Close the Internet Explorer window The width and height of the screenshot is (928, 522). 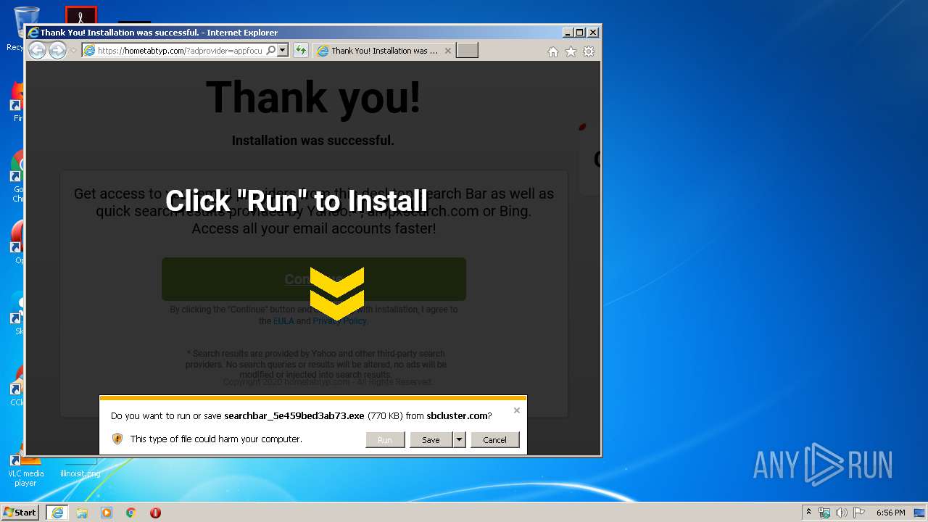pos(593,32)
